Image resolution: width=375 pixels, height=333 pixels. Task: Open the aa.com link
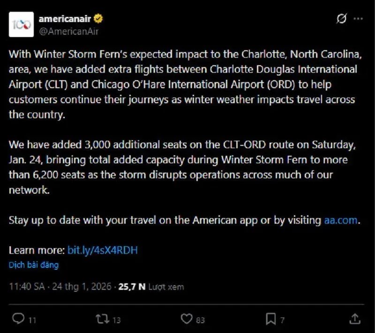[x=341, y=220]
